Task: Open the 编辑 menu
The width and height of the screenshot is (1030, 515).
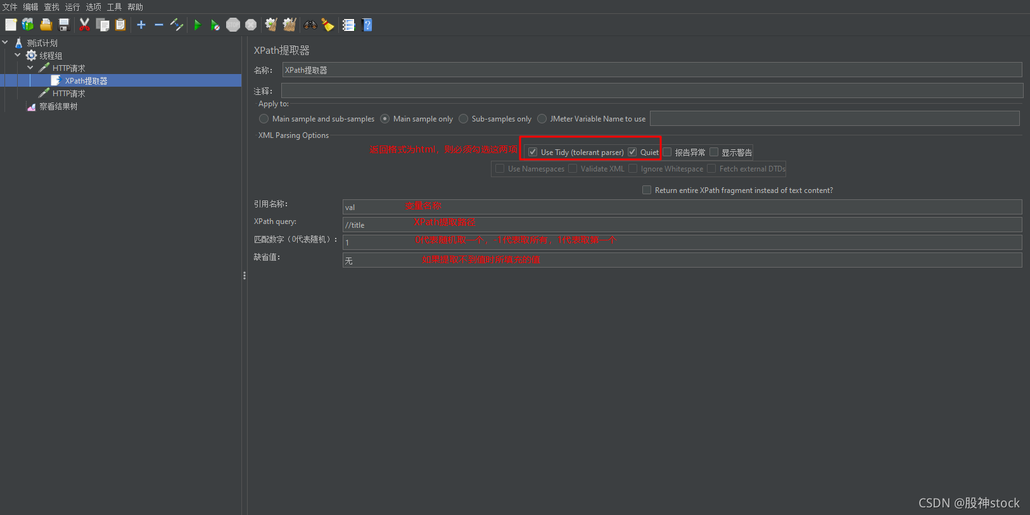Action: pyautogui.click(x=31, y=7)
